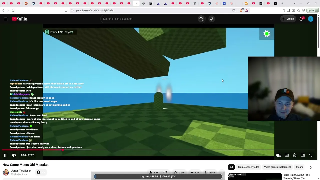Image resolution: width=320 pixels, height=180 pixels.
Task: Reload the current page
Action: click(x=13, y=10)
